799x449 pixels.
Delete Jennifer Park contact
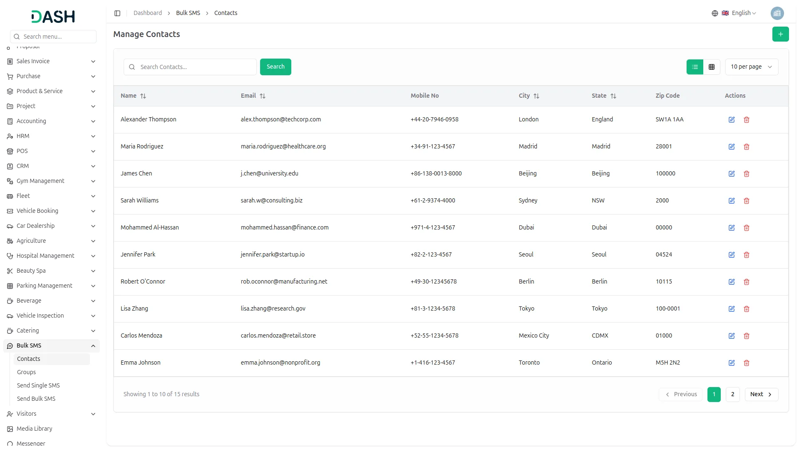747,255
